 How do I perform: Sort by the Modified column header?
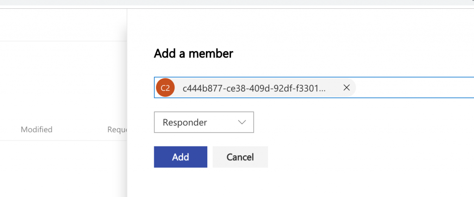coord(37,129)
